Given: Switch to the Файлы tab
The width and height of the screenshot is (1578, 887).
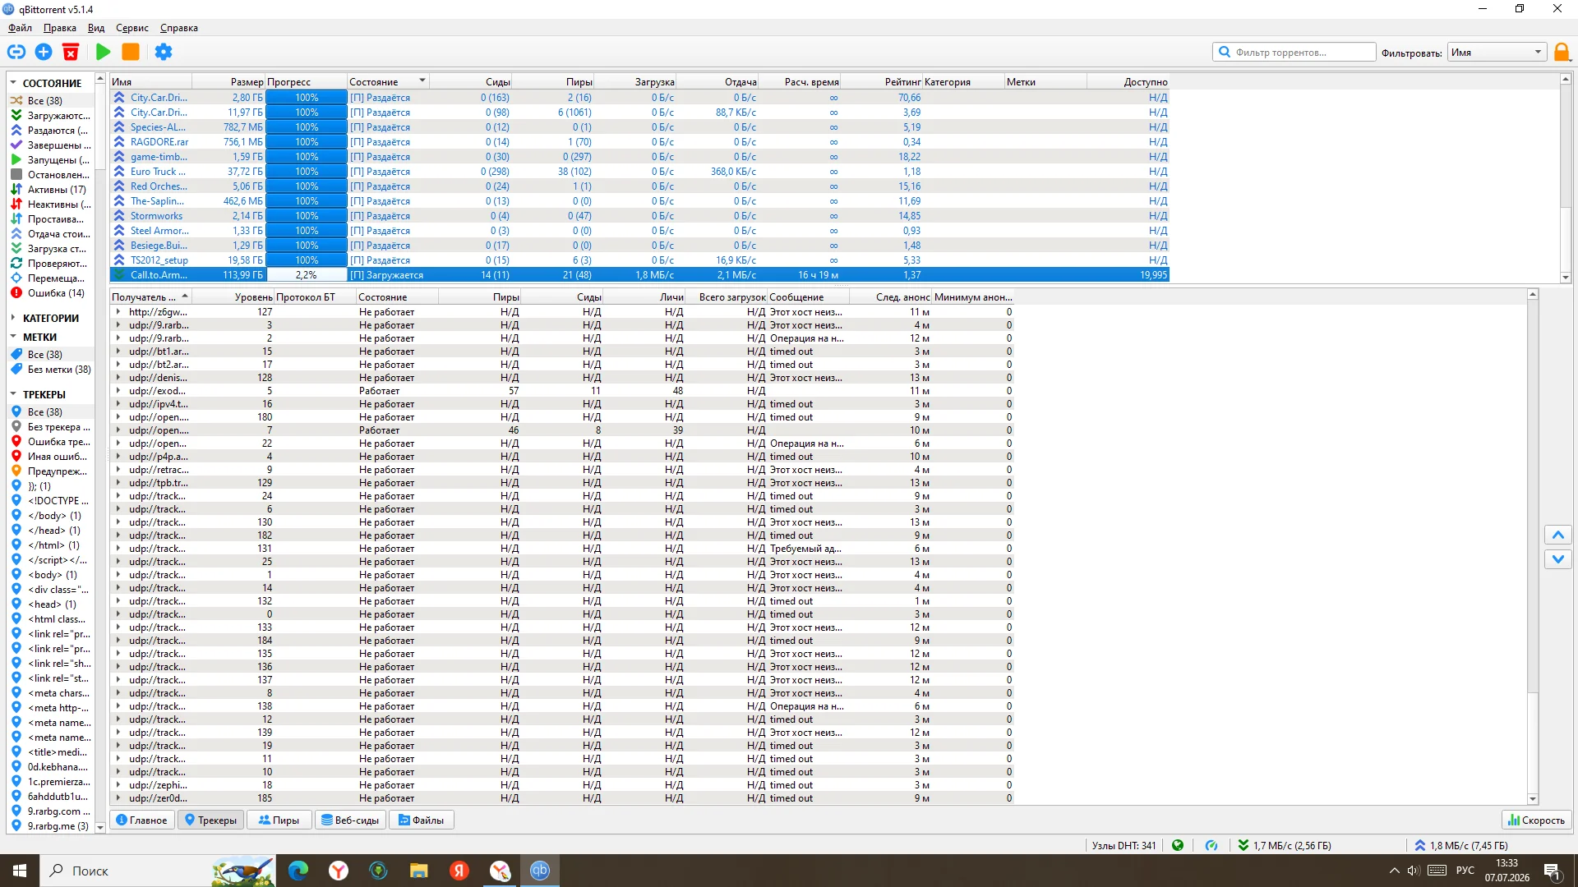Looking at the screenshot, I should [422, 820].
